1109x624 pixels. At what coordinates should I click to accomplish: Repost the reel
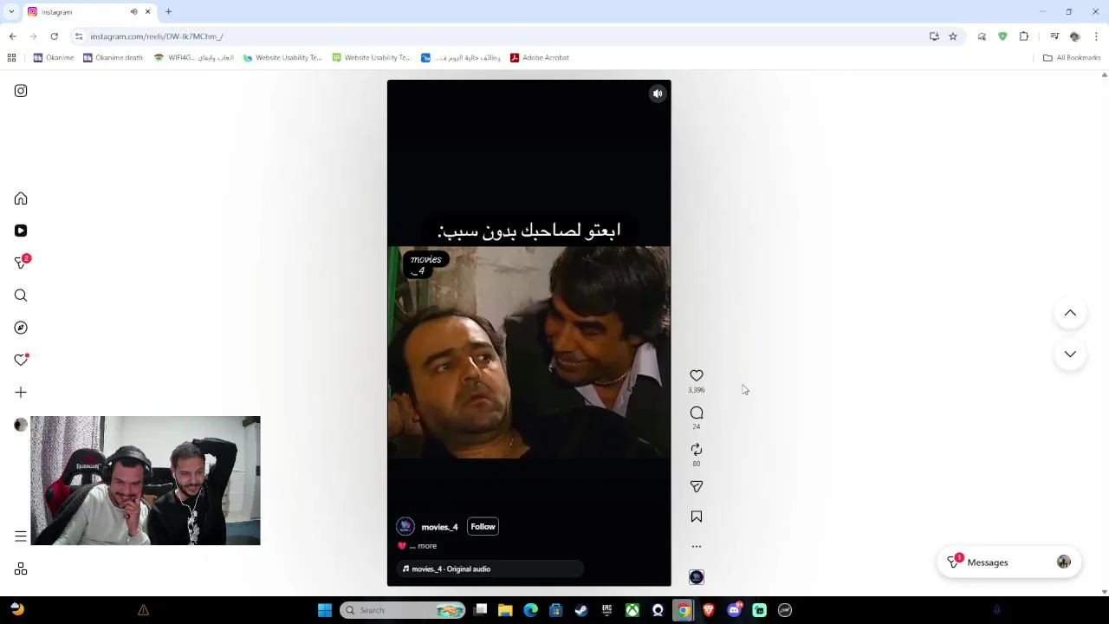697,449
